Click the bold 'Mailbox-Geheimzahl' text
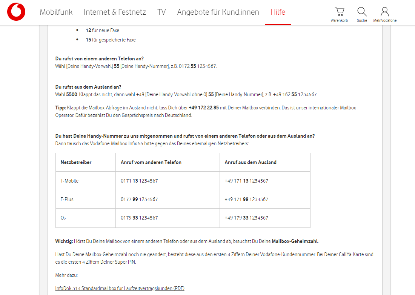This screenshot has width=415, height=295. coord(295,241)
